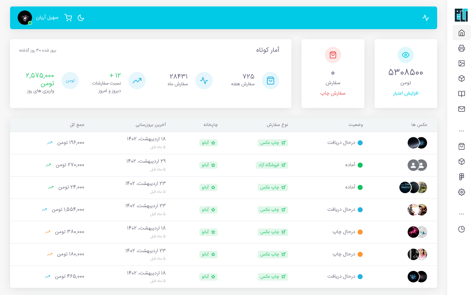Click the monthly orders pulse icon
The image size is (476, 295).
(204, 81)
